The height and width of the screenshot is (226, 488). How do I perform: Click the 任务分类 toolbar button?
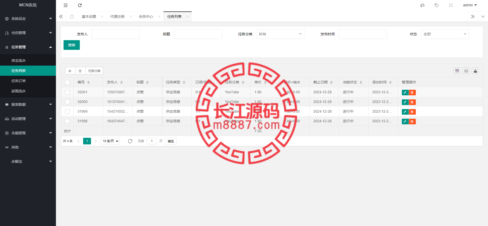pyautogui.click(x=94, y=71)
